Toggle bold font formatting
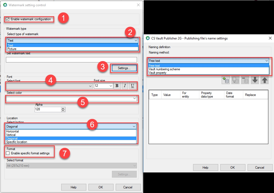 (117, 86)
